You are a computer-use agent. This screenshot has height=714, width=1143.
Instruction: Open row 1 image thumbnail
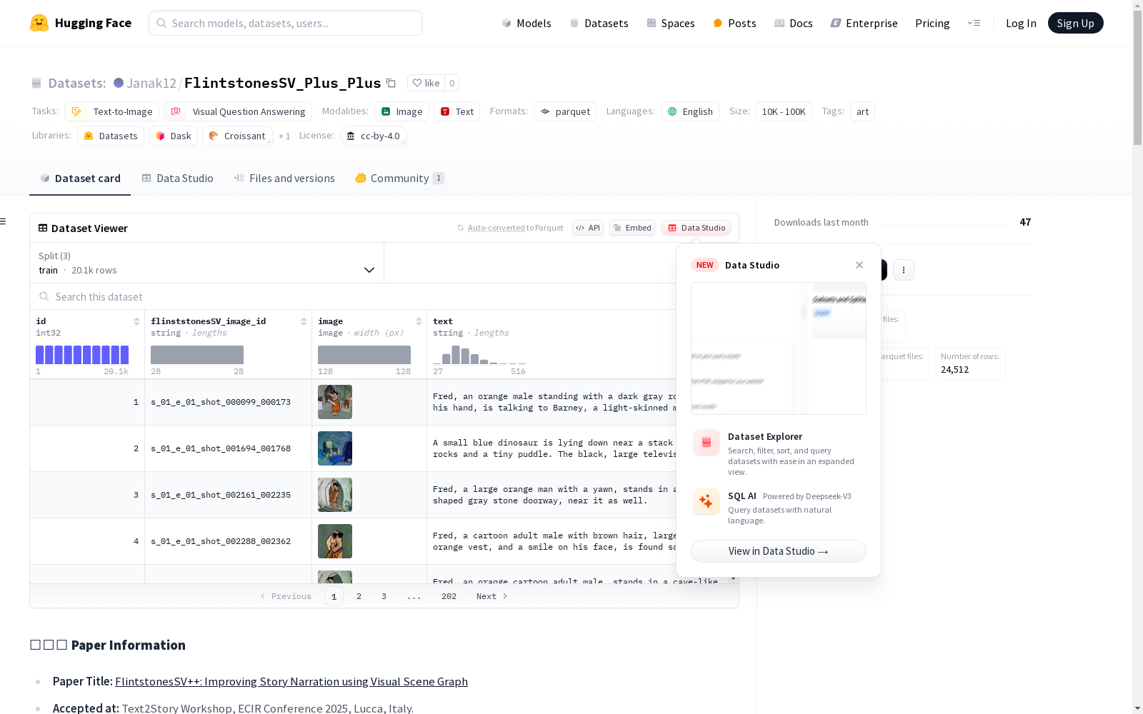[335, 402]
